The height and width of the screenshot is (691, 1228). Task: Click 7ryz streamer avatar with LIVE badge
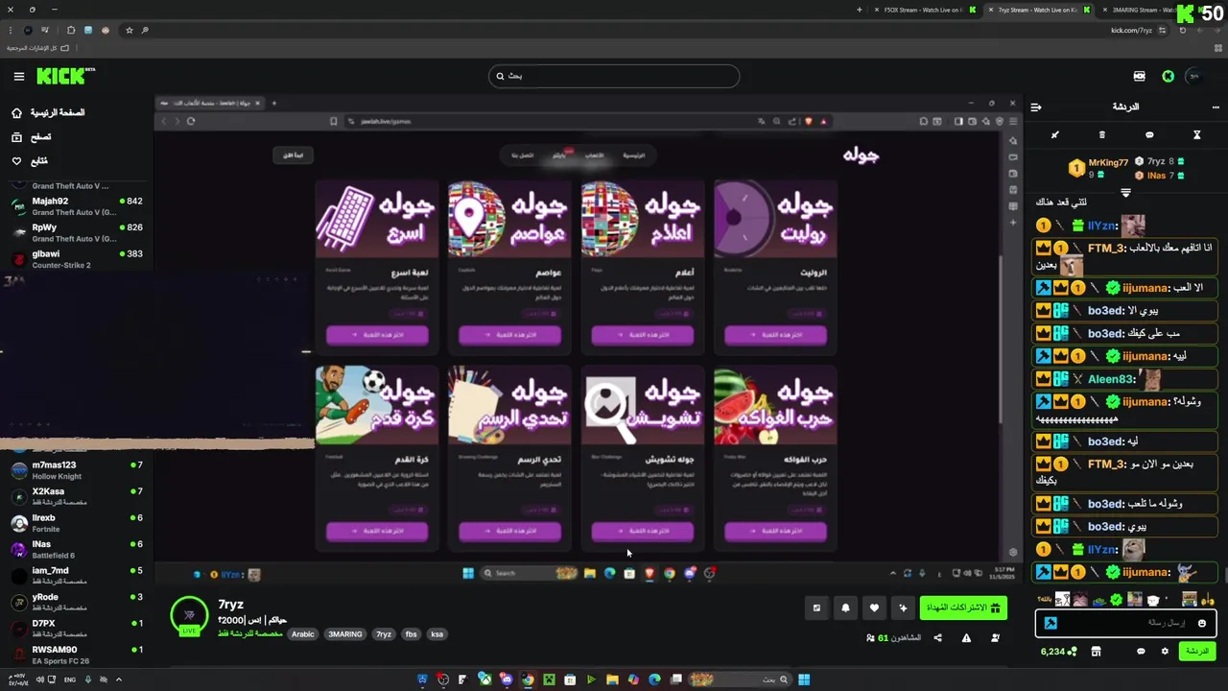coord(189,616)
